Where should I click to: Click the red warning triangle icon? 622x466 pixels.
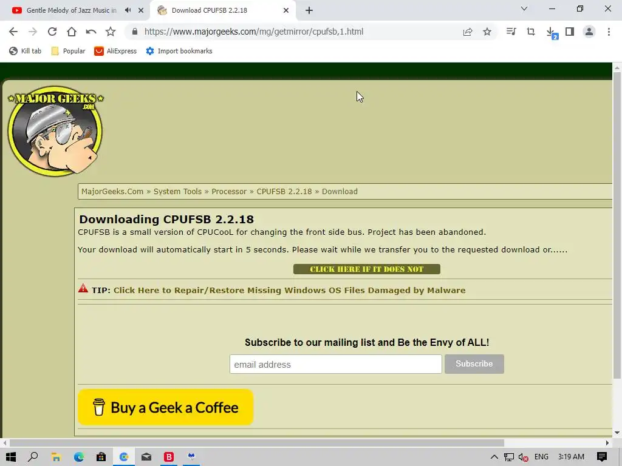(x=83, y=288)
